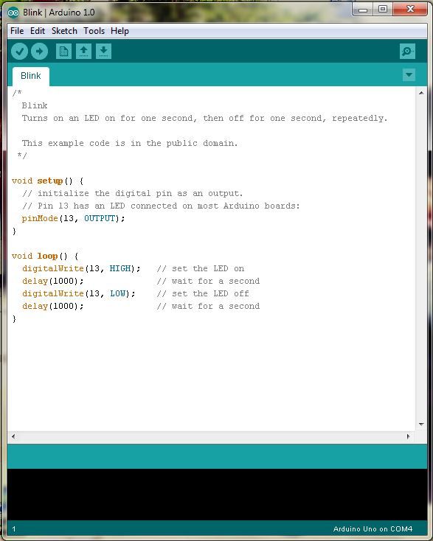The height and width of the screenshot is (541, 433).
Task: Upload sketch with right-arrow button
Action: [39, 52]
